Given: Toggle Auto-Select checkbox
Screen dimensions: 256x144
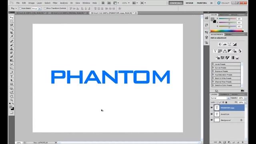Looking at the screenshot, I should (20, 8).
